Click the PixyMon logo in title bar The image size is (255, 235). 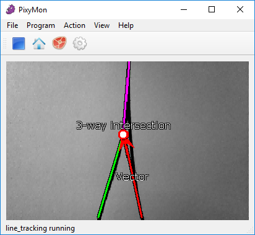click(11, 9)
